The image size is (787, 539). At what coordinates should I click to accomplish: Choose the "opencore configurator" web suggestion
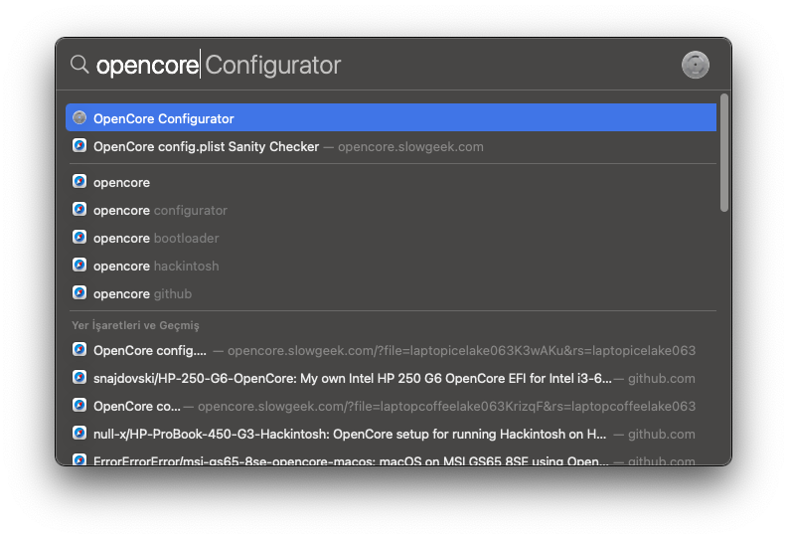click(x=160, y=210)
